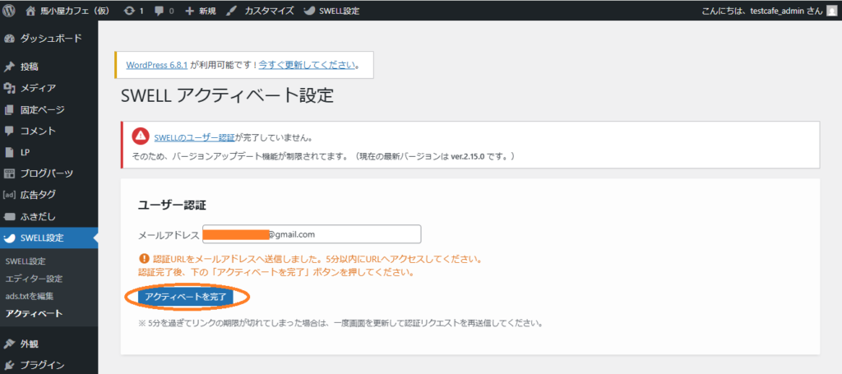The width and height of the screenshot is (842, 374).
Task: Go to メディア in the sidebar
Action: 38,89
